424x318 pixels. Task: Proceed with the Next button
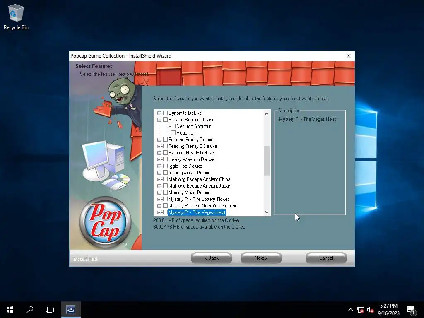click(x=261, y=258)
